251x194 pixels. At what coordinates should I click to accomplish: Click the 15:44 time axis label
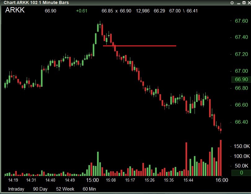tap(188, 180)
